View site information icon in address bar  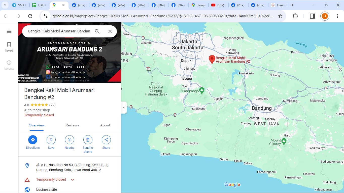[x=46, y=16]
